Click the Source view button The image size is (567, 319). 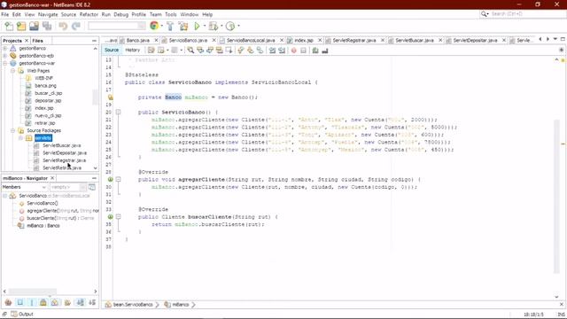(x=112, y=50)
